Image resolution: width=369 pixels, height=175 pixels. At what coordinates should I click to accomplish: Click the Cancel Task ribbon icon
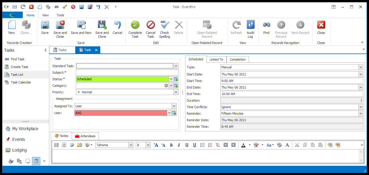tap(151, 29)
